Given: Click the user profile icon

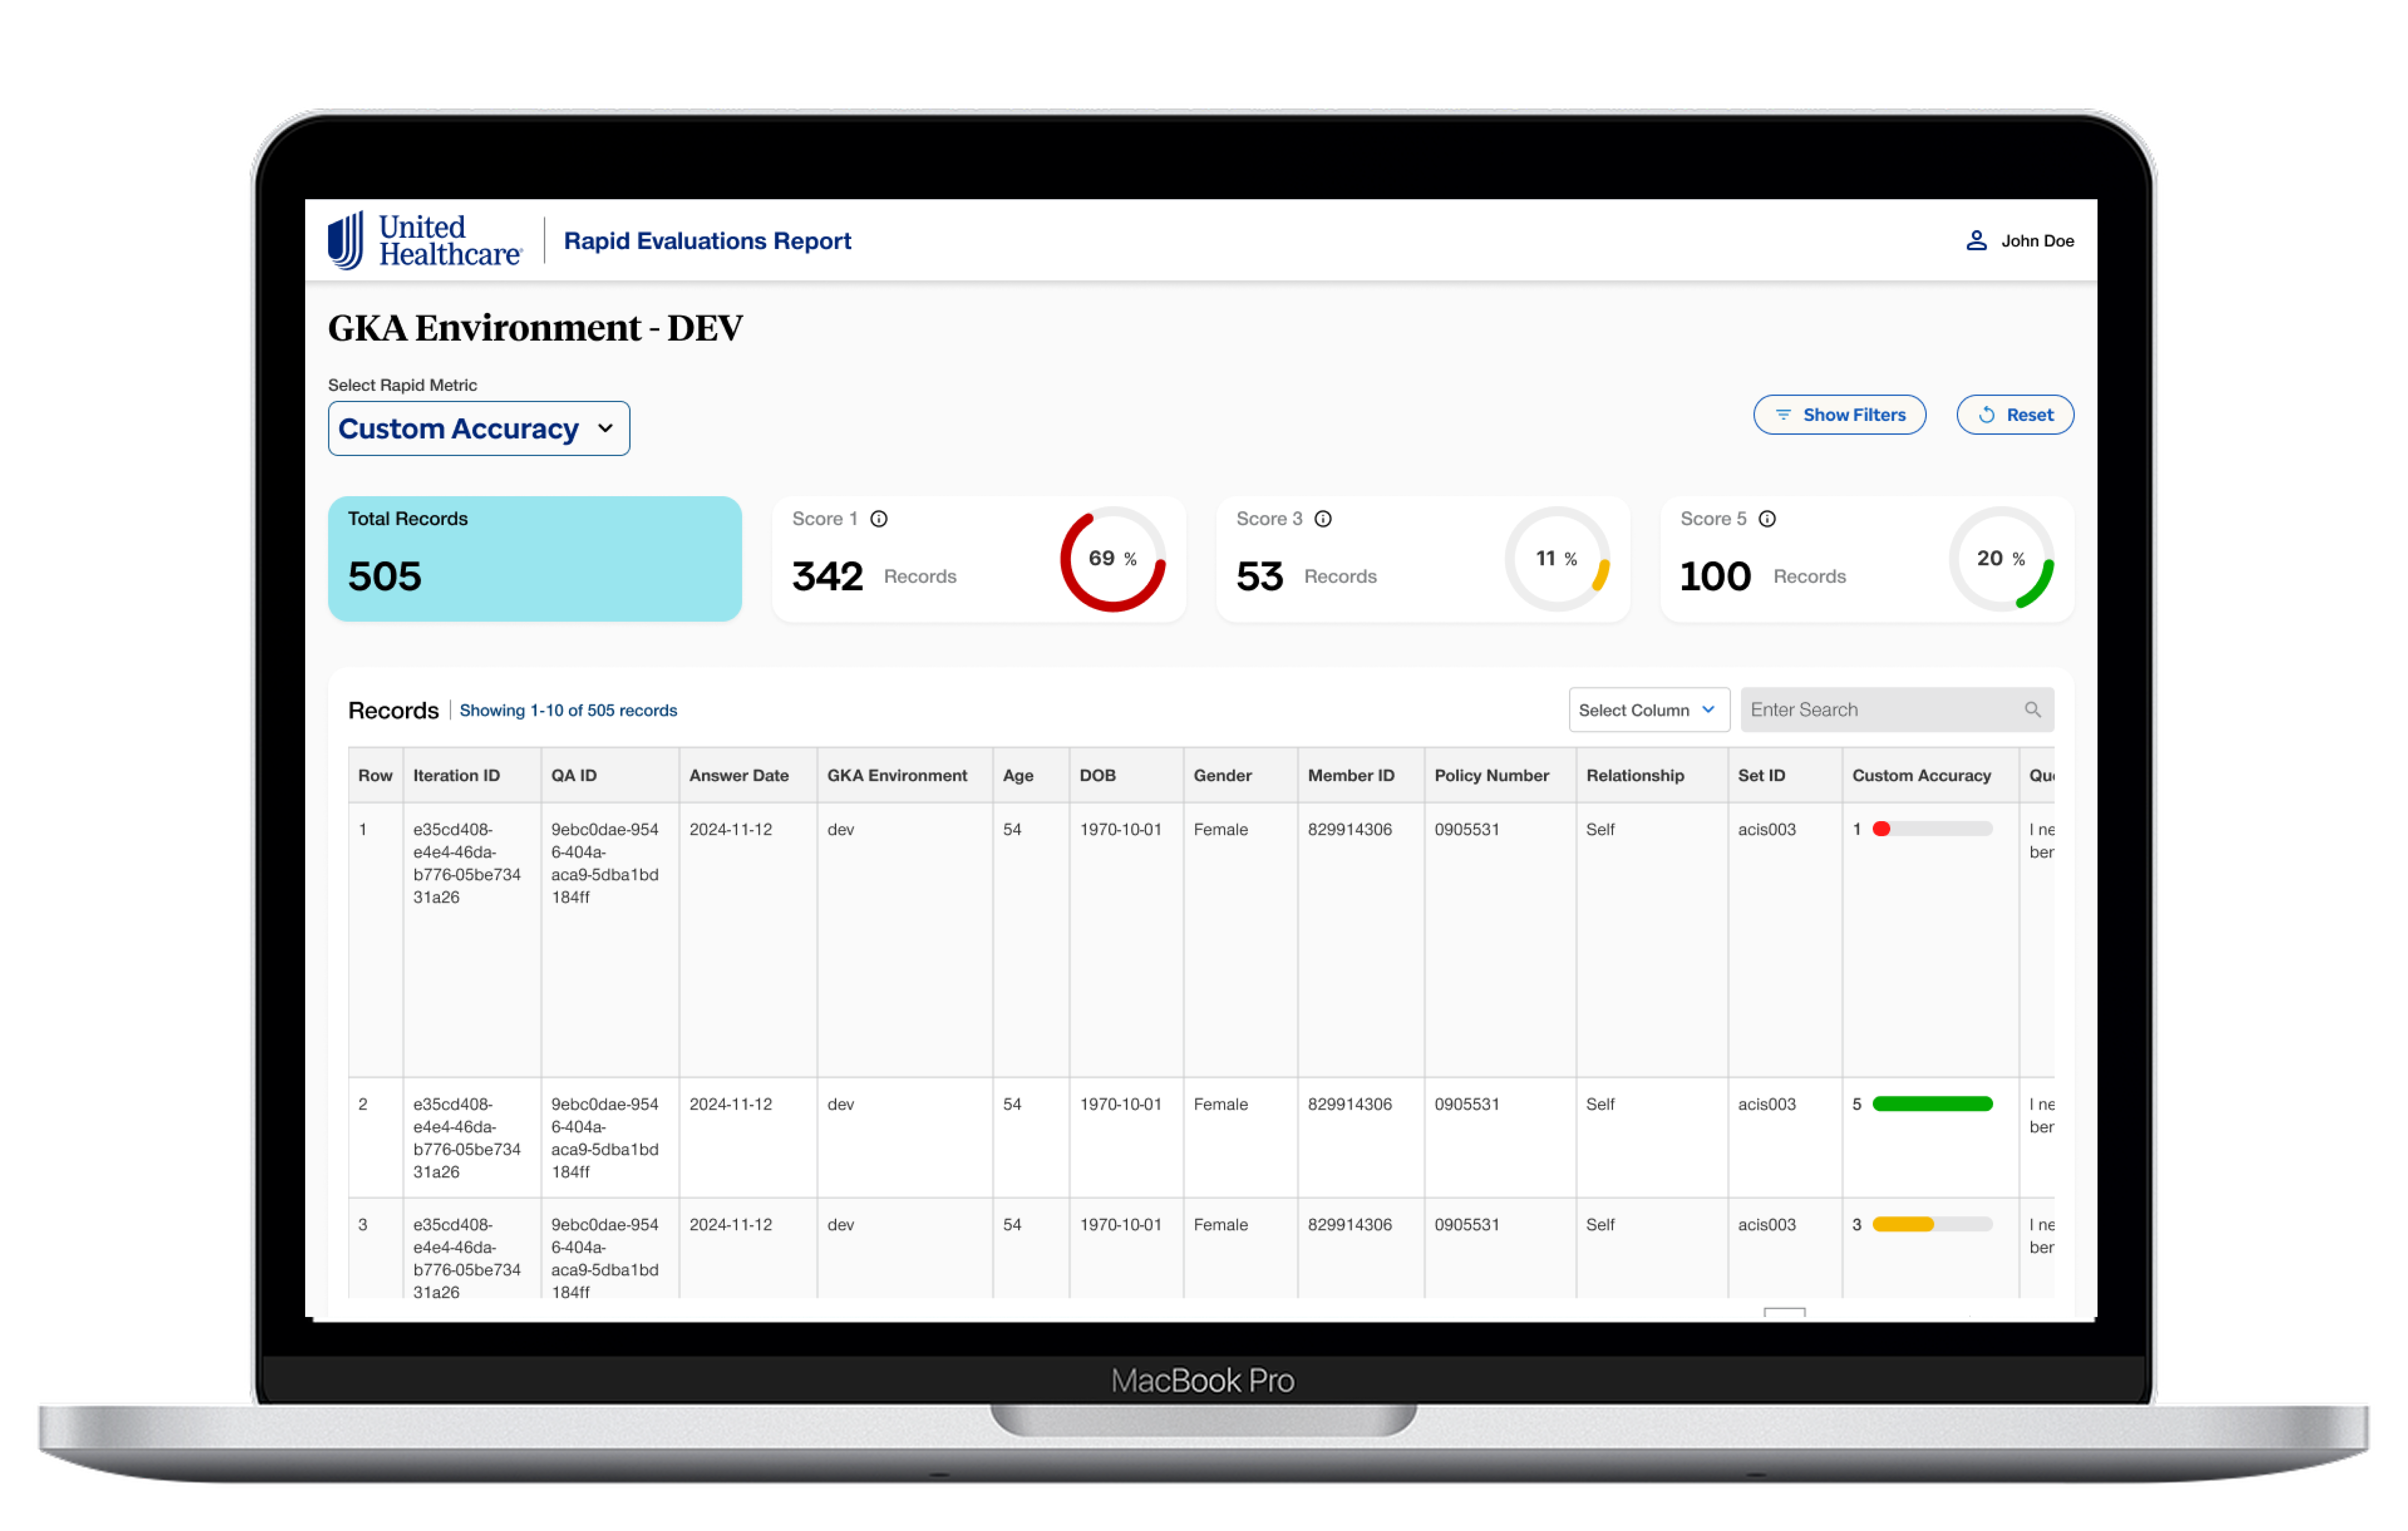Looking at the screenshot, I should (x=1976, y=241).
